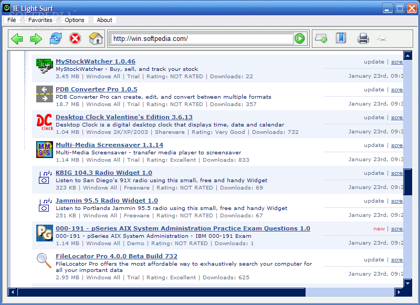The width and height of the screenshot is (420, 305).
Task: Click the vertical scrollbar up arrow
Action: coord(407,56)
